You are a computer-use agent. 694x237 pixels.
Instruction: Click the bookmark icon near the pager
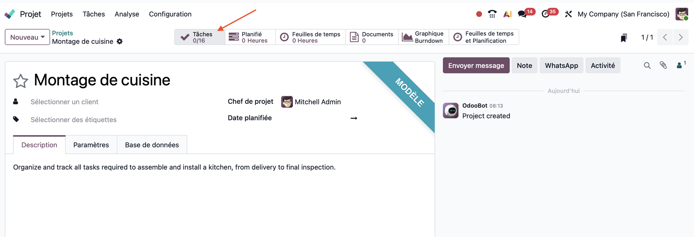pos(624,37)
